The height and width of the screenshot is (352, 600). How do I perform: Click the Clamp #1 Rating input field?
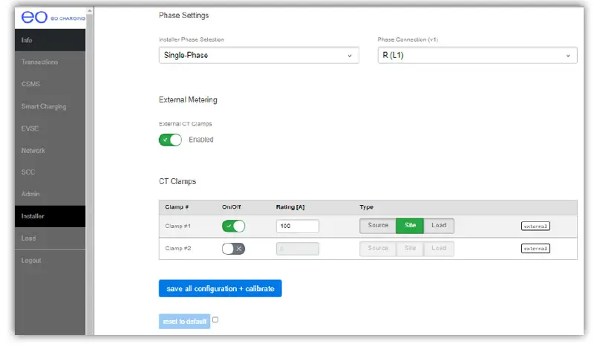pyautogui.click(x=297, y=226)
